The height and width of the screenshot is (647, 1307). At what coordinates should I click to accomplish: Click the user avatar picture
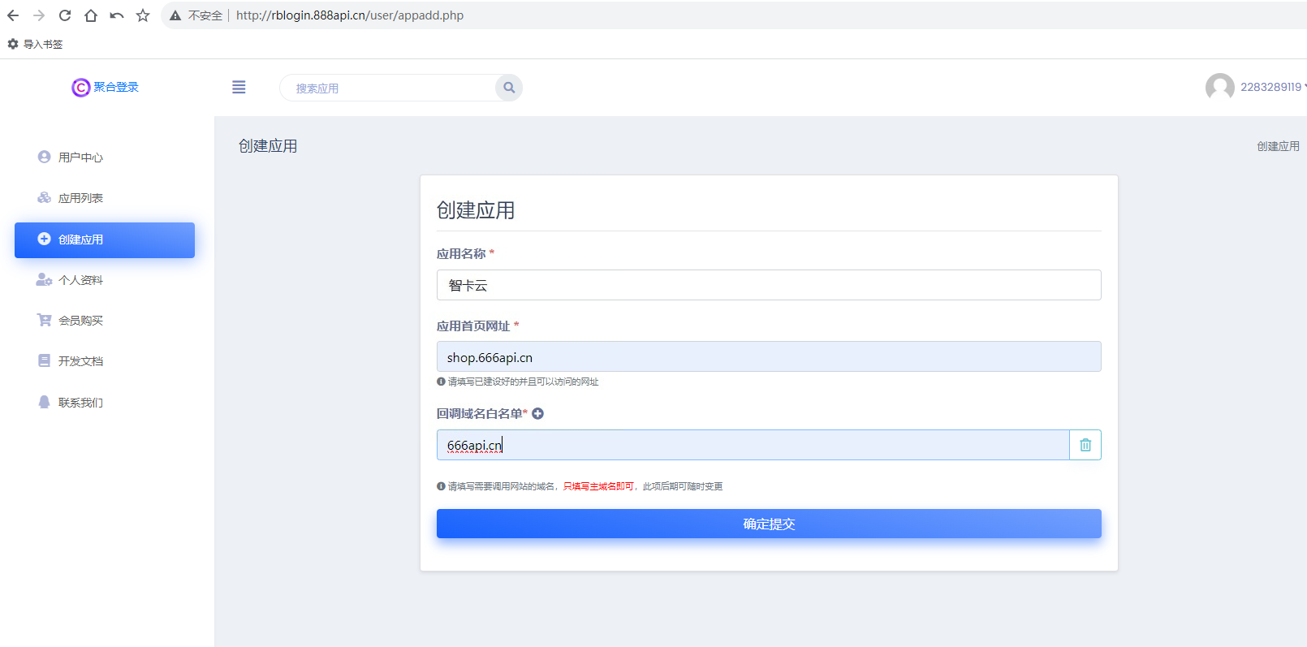(1219, 87)
